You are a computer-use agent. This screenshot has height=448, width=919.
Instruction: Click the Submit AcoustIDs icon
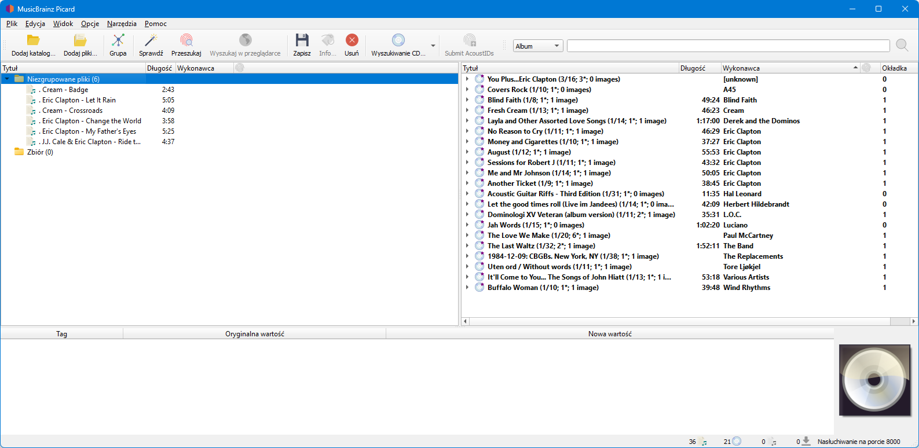pyautogui.click(x=470, y=40)
